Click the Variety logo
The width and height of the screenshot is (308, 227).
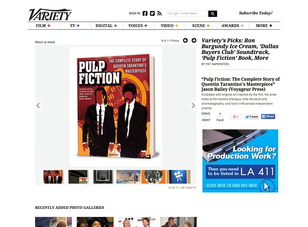[x=50, y=15]
